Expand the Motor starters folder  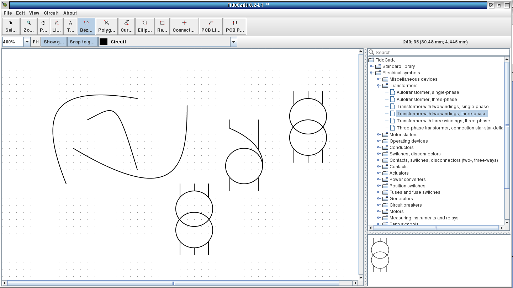click(379, 135)
